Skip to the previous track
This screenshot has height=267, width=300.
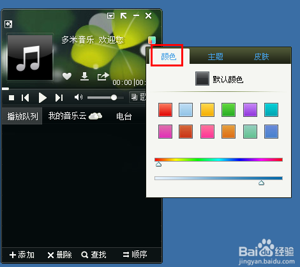(x=25, y=98)
